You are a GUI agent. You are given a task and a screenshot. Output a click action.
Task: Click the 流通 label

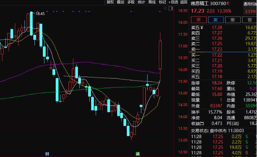click(231, 118)
